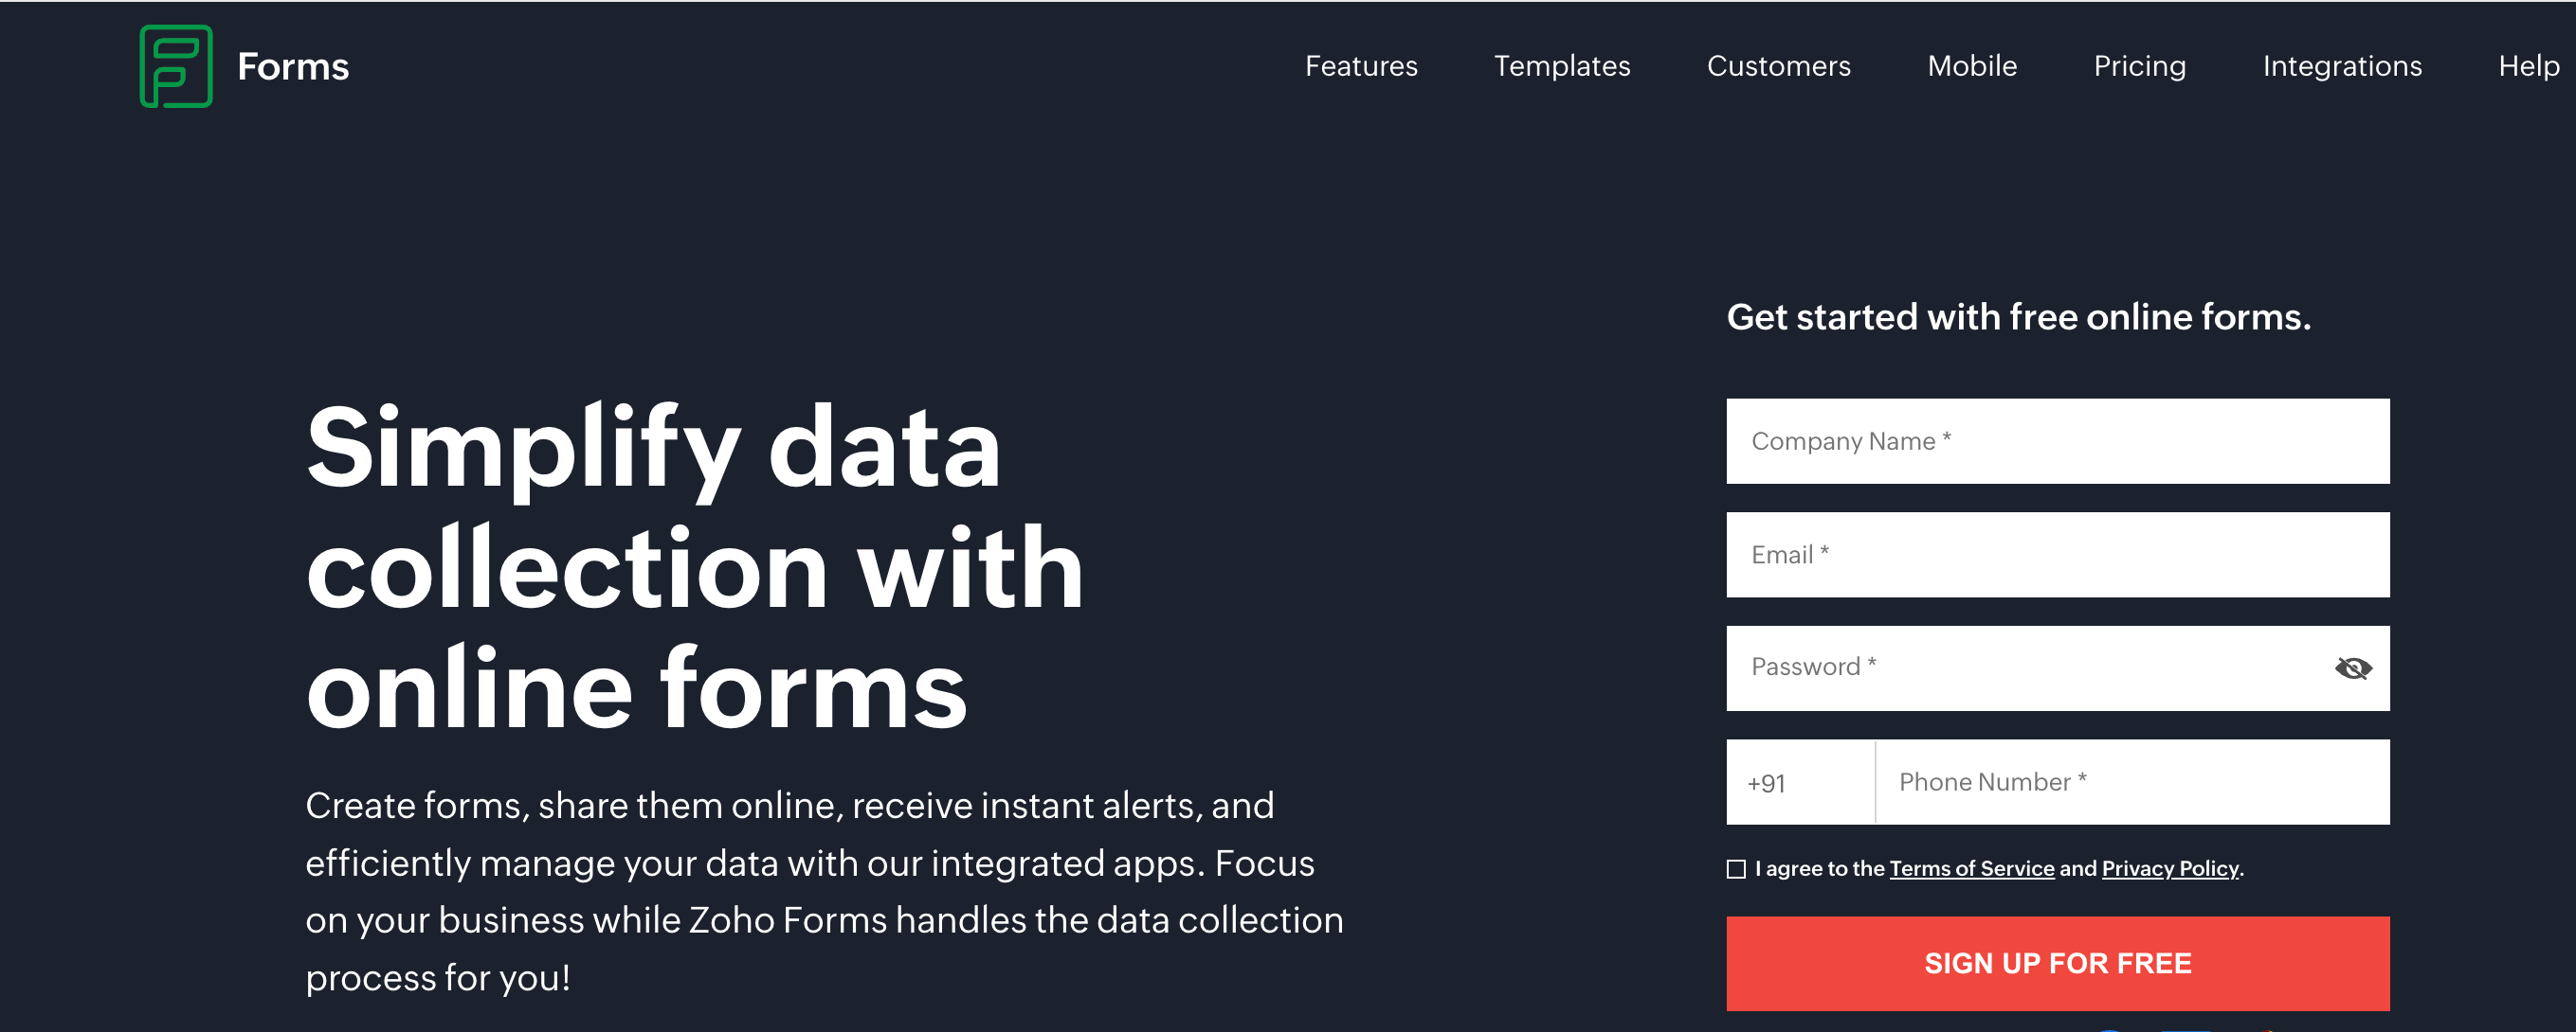Click the SIGN UP FOR FREE button
This screenshot has height=1032, width=2576.
[2059, 963]
